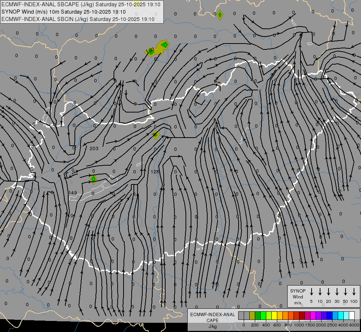Pick the red swatch ending at 1000
Screen dimensions: 361x332
296,316
